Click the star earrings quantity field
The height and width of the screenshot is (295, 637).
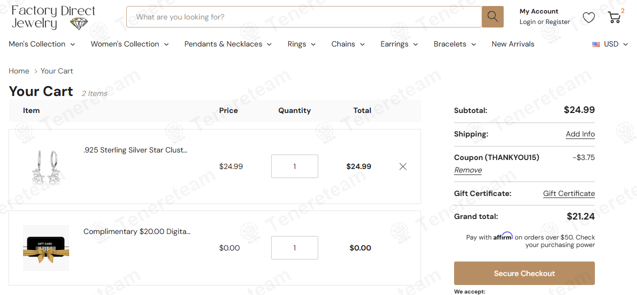[x=295, y=166]
